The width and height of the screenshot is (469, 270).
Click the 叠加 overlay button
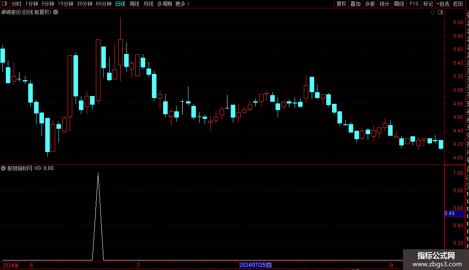coord(356,4)
